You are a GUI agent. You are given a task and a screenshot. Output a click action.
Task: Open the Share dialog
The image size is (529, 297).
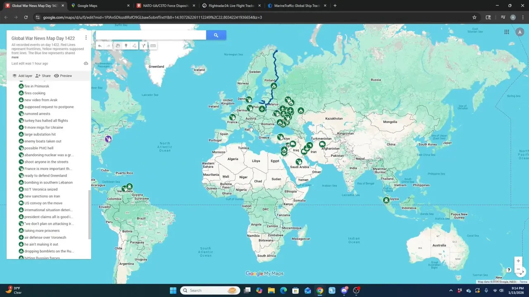coord(43,76)
